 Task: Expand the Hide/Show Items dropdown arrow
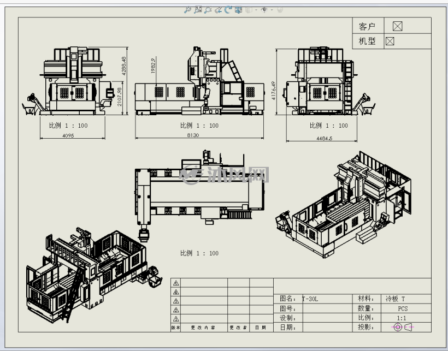pyautogui.click(x=272, y=10)
